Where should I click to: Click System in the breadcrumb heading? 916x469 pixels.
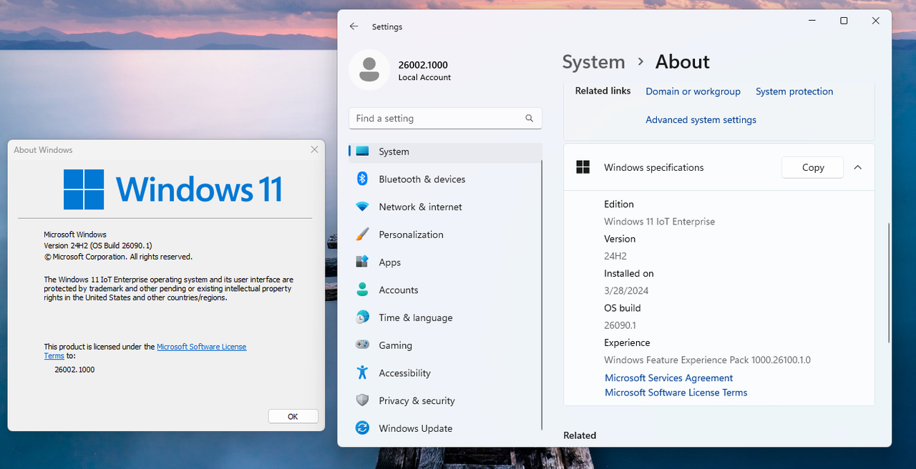(x=593, y=62)
